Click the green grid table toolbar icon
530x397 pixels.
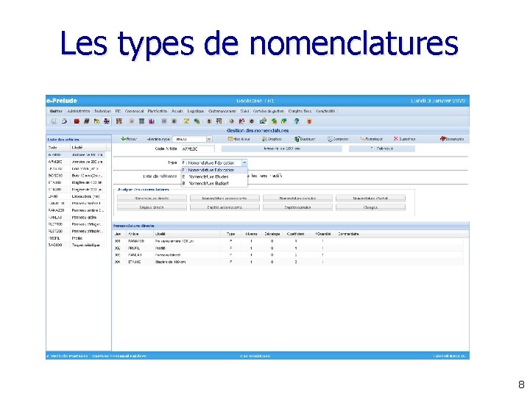[x=141, y=121]
